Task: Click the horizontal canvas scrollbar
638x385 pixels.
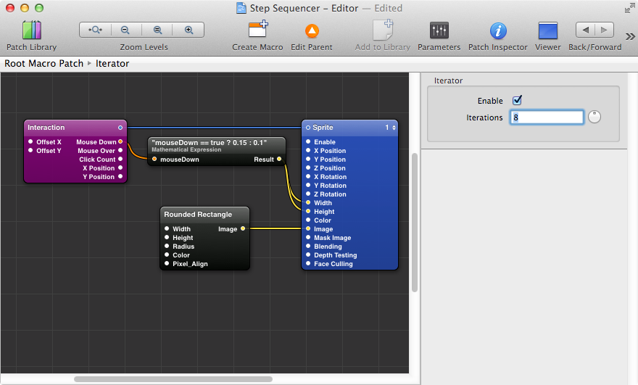Action: click(x=173, y=379)
